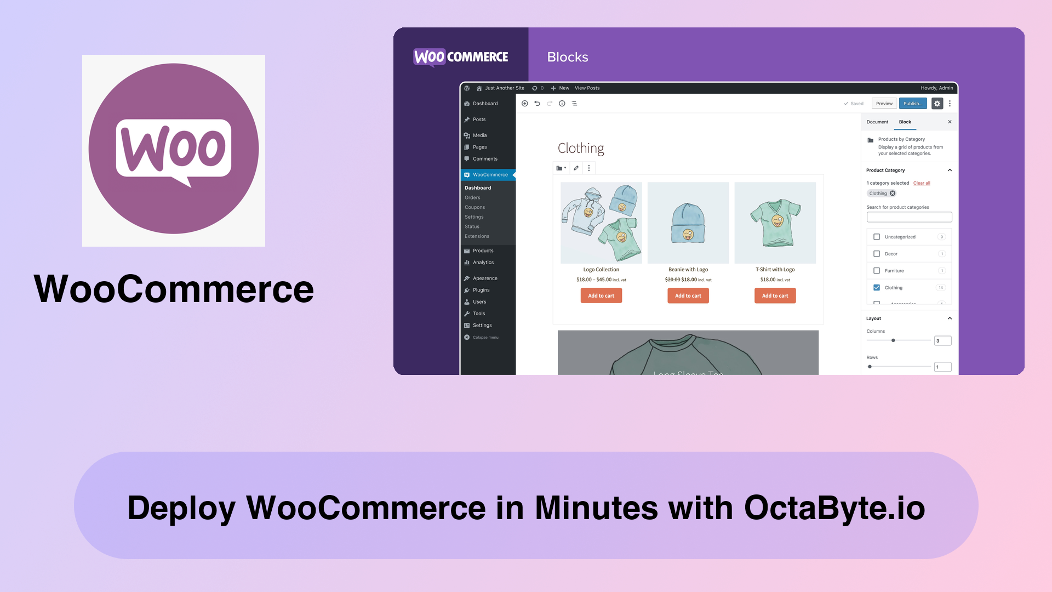
Task: Click Add to cart for Logo Collection
Action: coord(601,295)
